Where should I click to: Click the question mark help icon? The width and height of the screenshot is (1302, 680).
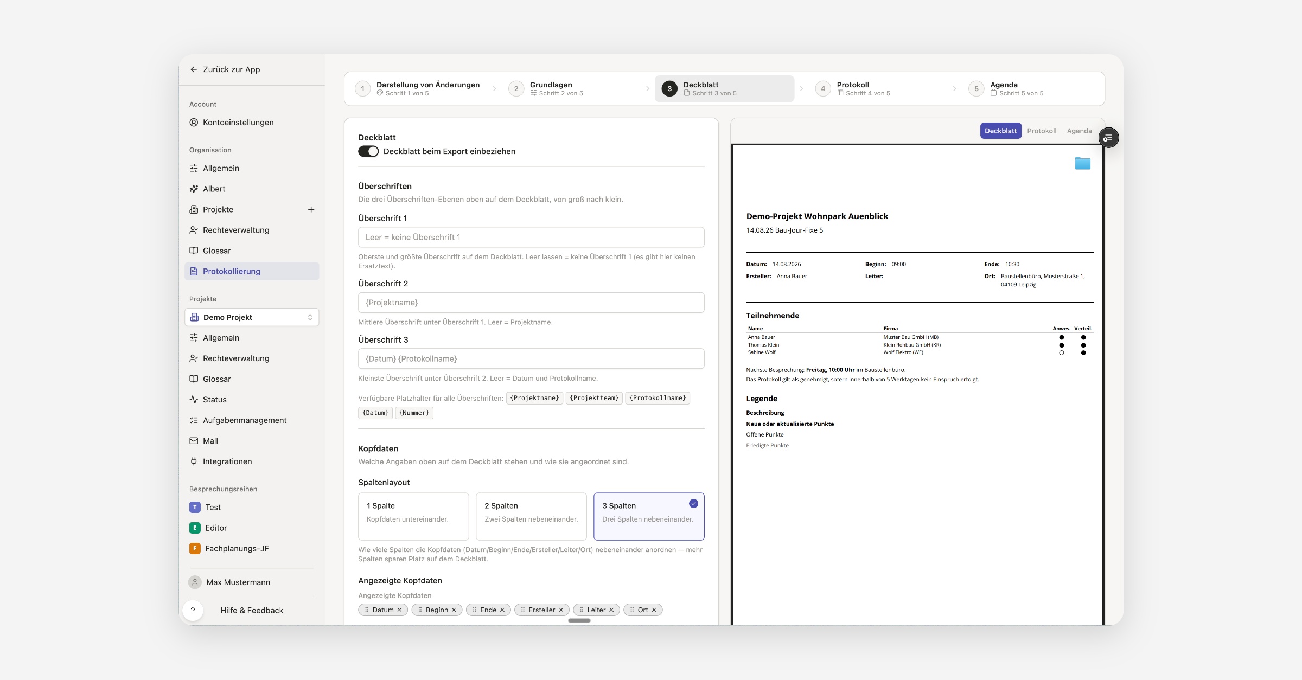point(193,611)
